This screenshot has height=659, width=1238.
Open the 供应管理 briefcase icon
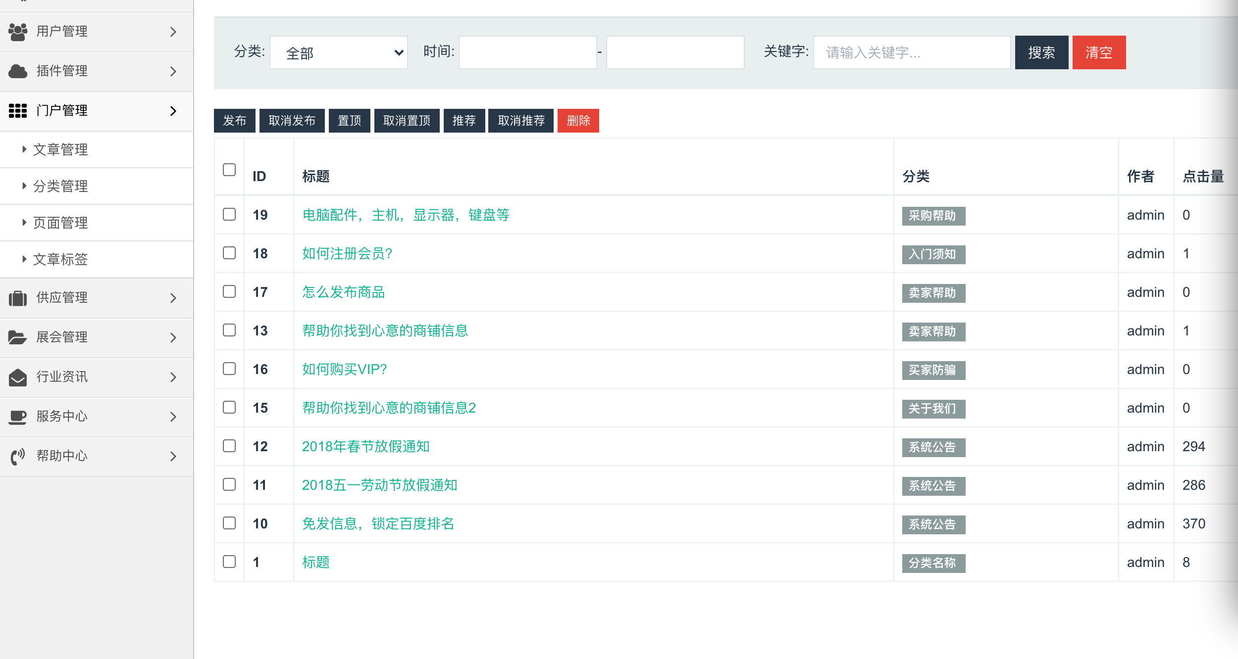pyautogui.click(x=17, y=298)
